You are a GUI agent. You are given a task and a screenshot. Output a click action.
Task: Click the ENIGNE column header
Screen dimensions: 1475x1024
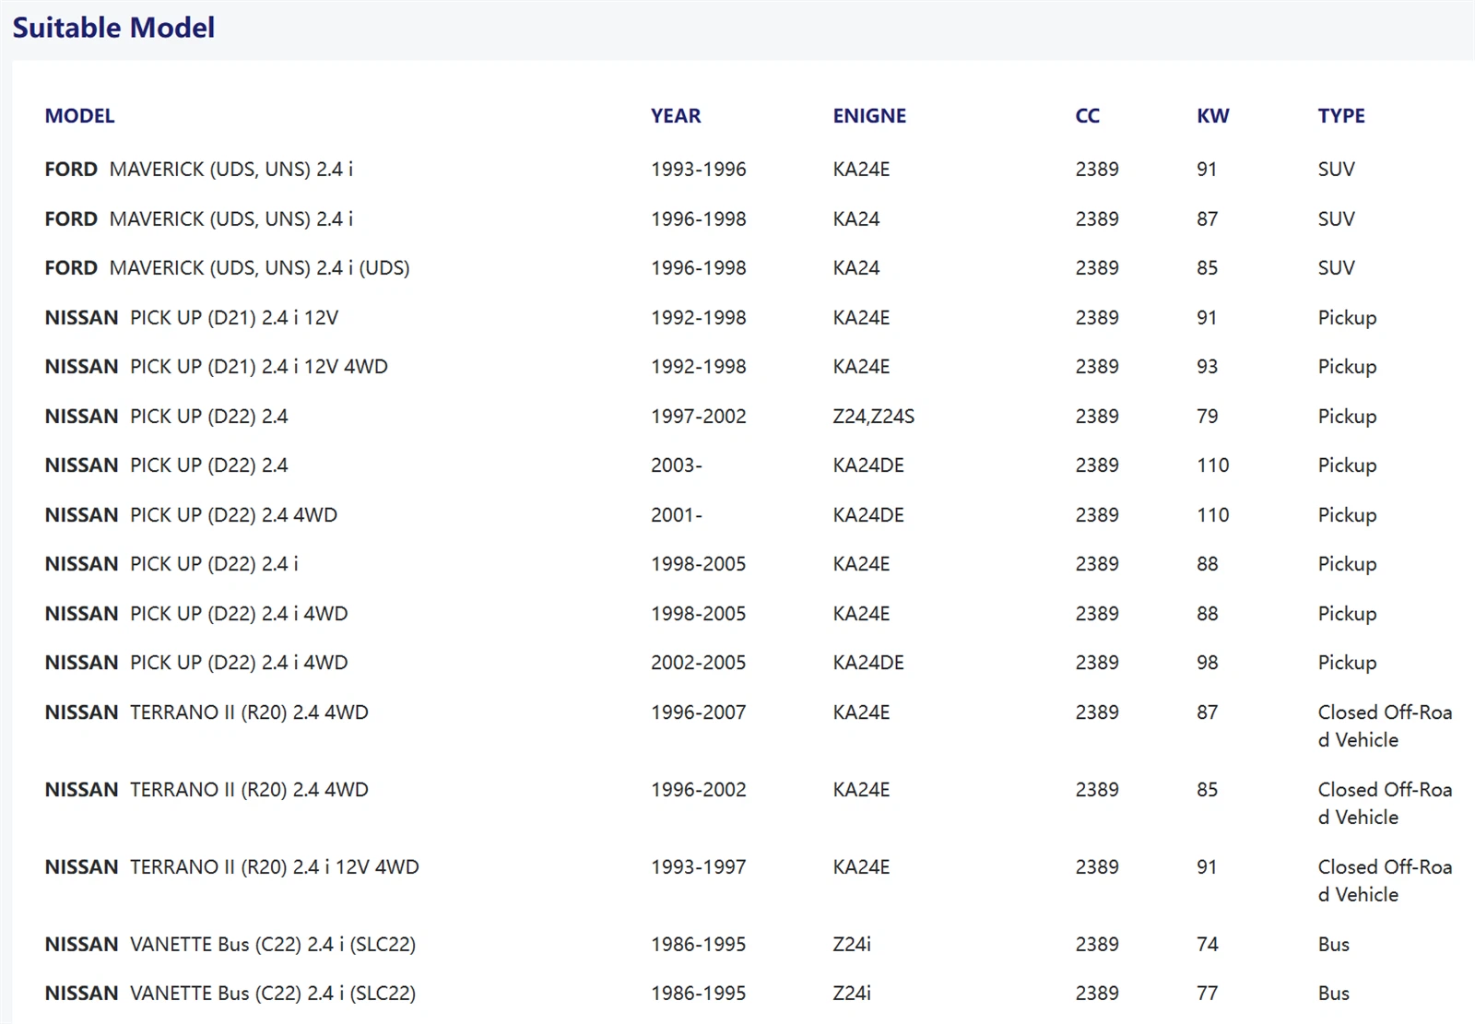pos(869,116)
